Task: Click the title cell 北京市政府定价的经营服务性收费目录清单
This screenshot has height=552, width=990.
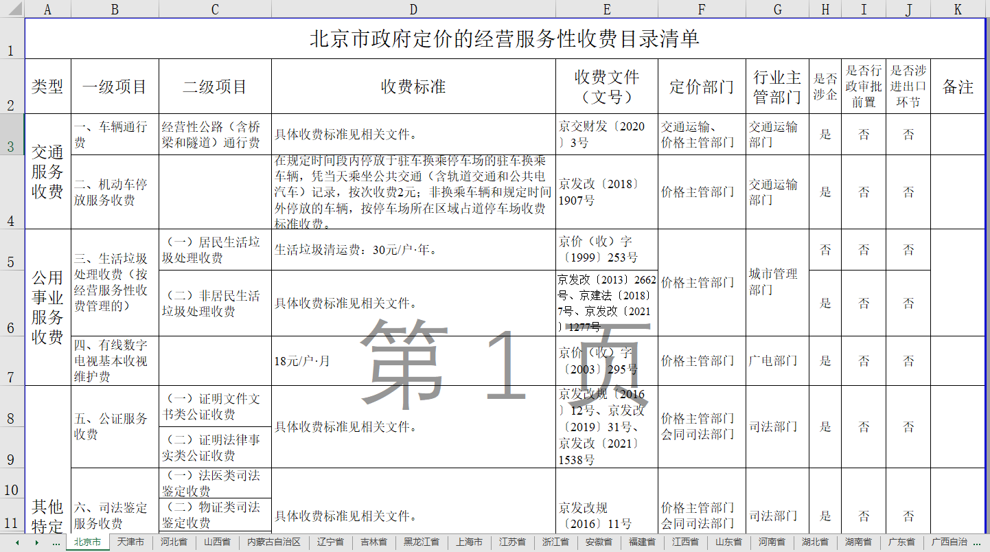Action: click(x=505, y=39)
